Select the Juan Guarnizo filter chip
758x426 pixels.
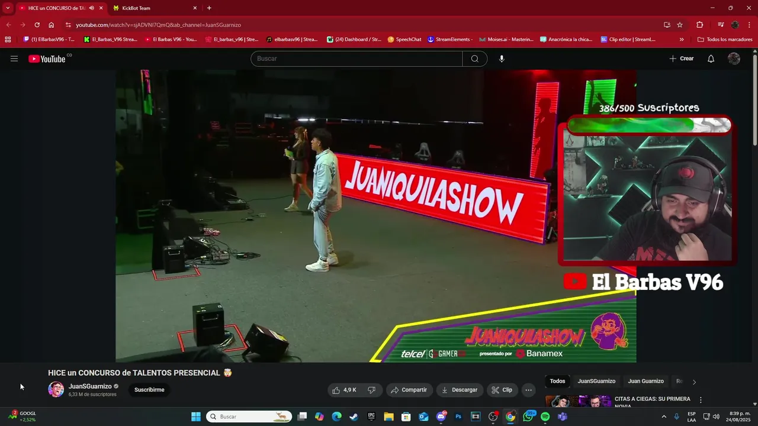pyautogui.click(x=645, y=381)
